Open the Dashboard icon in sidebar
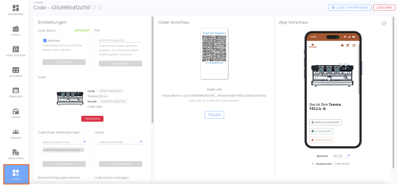The height and width of the screenshot is (186, 398). pos(16,8)
